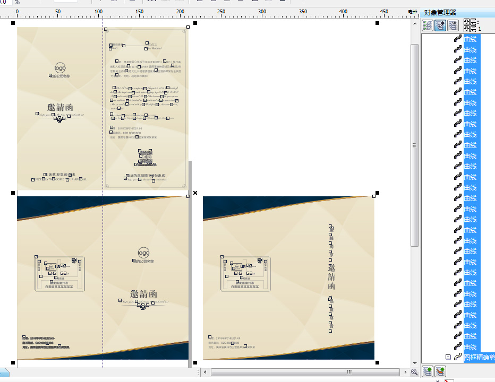Click the horizontal scrollbar right arrow
The height and width of the screenshot is (382, 495).
pos(406,372)
